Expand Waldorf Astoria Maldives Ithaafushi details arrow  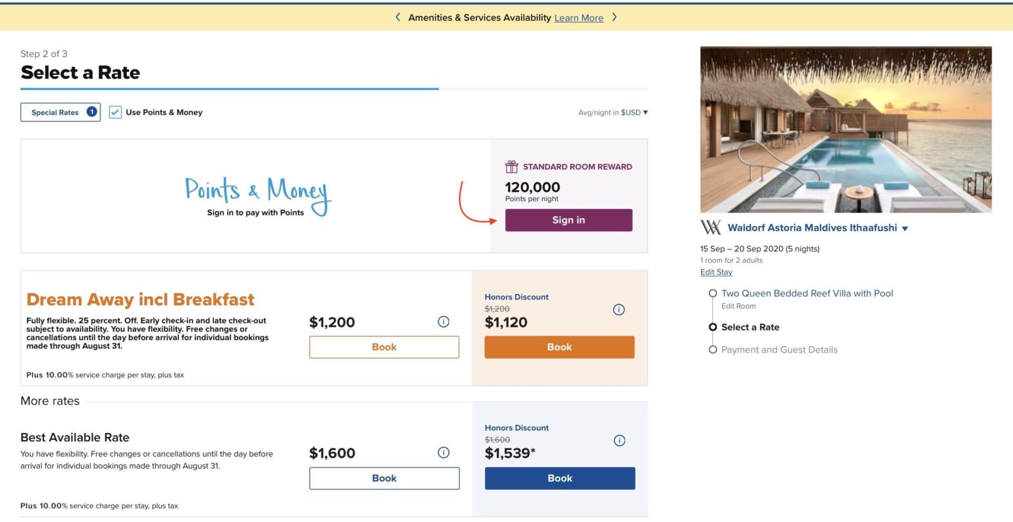pyautogui.click(x=905, y=229)
